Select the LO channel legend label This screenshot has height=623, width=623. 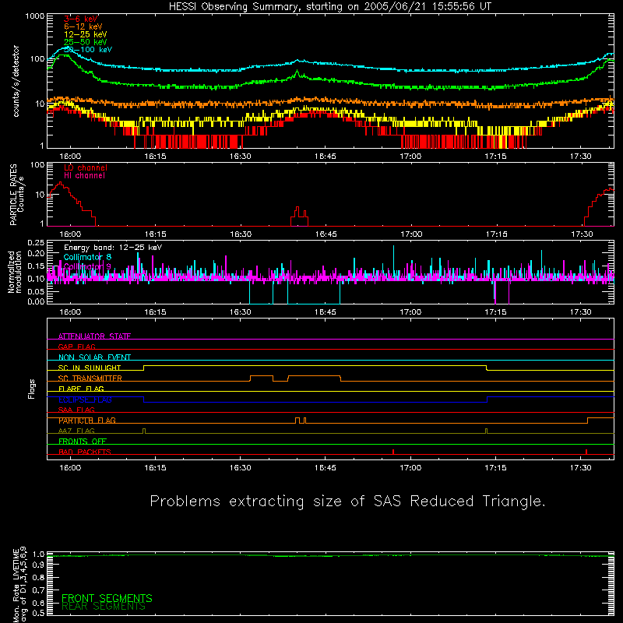[x=86, y=167]
